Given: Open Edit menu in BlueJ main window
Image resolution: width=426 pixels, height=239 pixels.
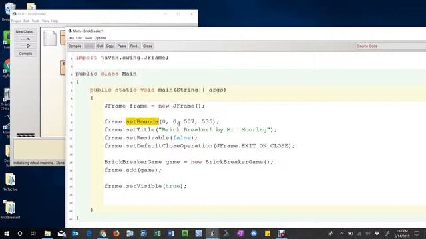Looking at the screenshot, I should [27, 21].
